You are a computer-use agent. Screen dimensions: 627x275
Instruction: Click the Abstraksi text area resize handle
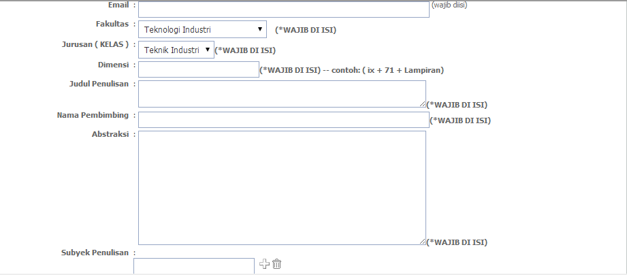[423, 242]
